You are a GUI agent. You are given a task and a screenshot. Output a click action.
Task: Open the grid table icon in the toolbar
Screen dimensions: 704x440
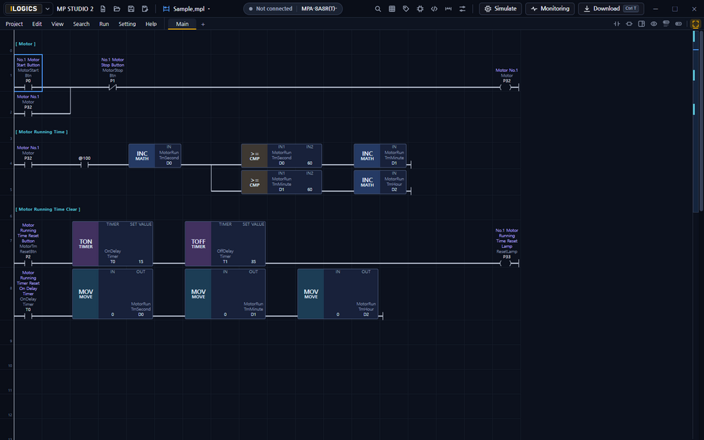(x=392, y=8)
